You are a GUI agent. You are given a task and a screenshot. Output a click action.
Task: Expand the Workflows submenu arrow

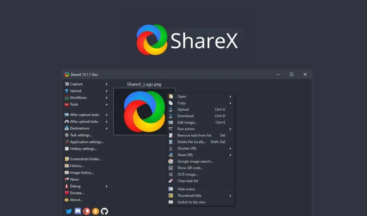pyautogui.click(x=107, y=98)
